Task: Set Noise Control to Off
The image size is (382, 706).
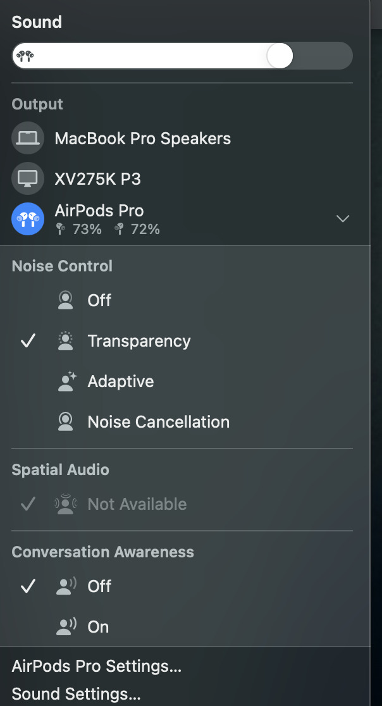Action: [x=99, y=300]
